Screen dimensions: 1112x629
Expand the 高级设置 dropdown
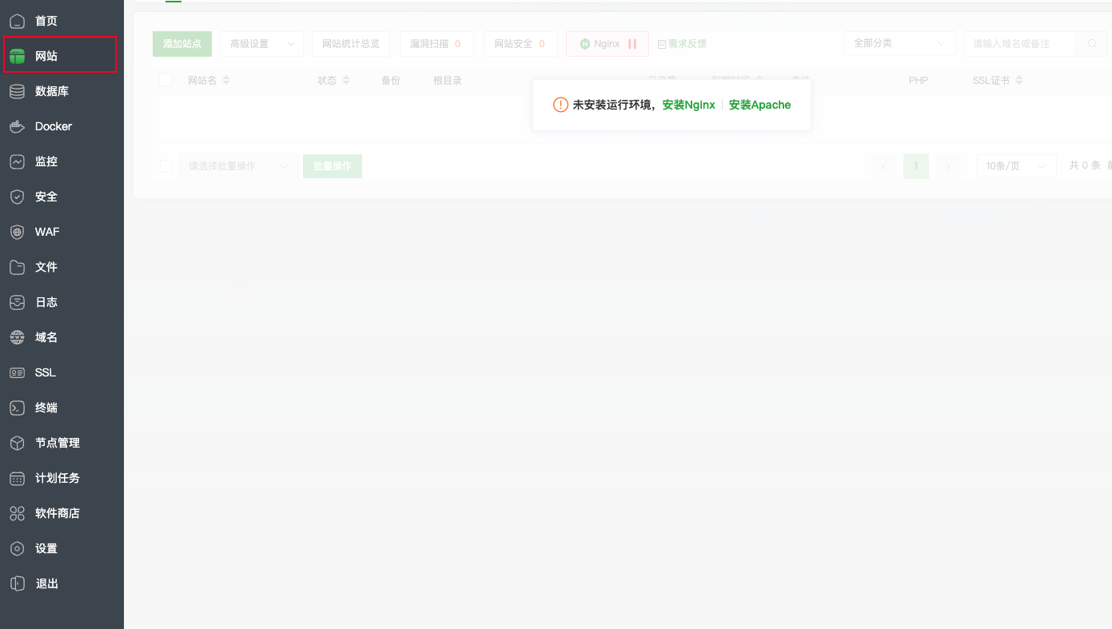click(261, 44)
